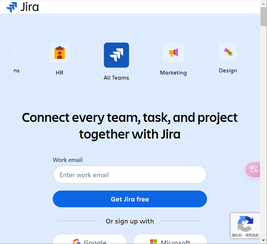Select the HR team icon
Image resolution: width=267 pixels, height=244 pixels.
(x=59, y=53)
